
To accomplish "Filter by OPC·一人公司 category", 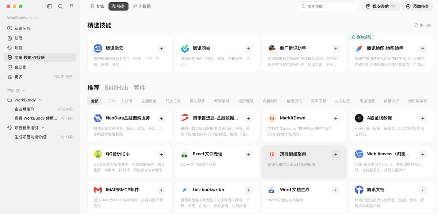I will tap(120, 101).
